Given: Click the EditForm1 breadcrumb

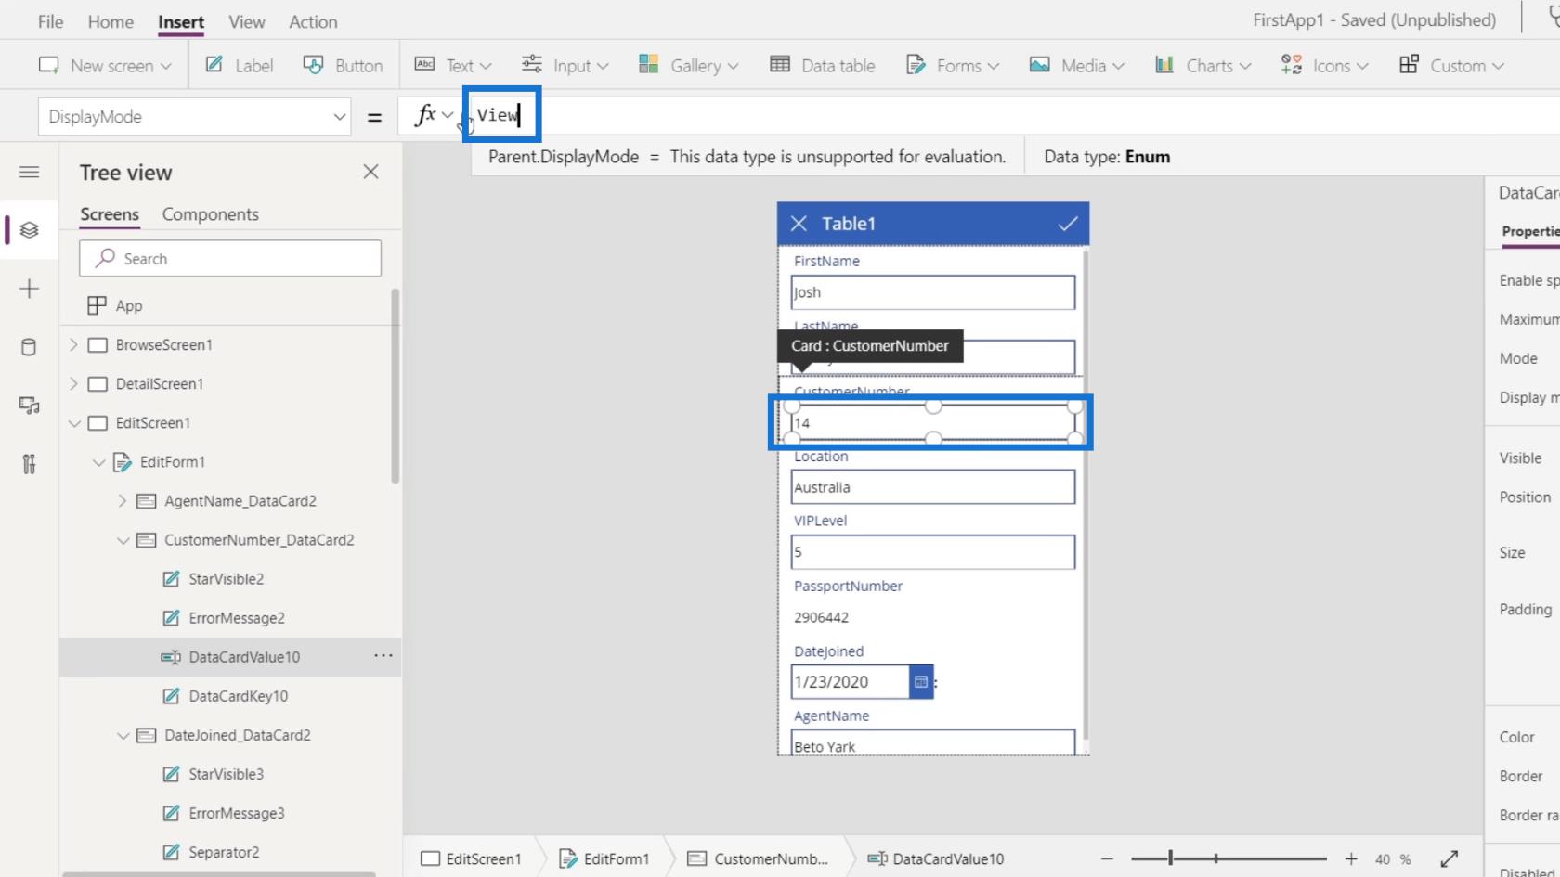Looking at the screenshot, I should (604, 859).
